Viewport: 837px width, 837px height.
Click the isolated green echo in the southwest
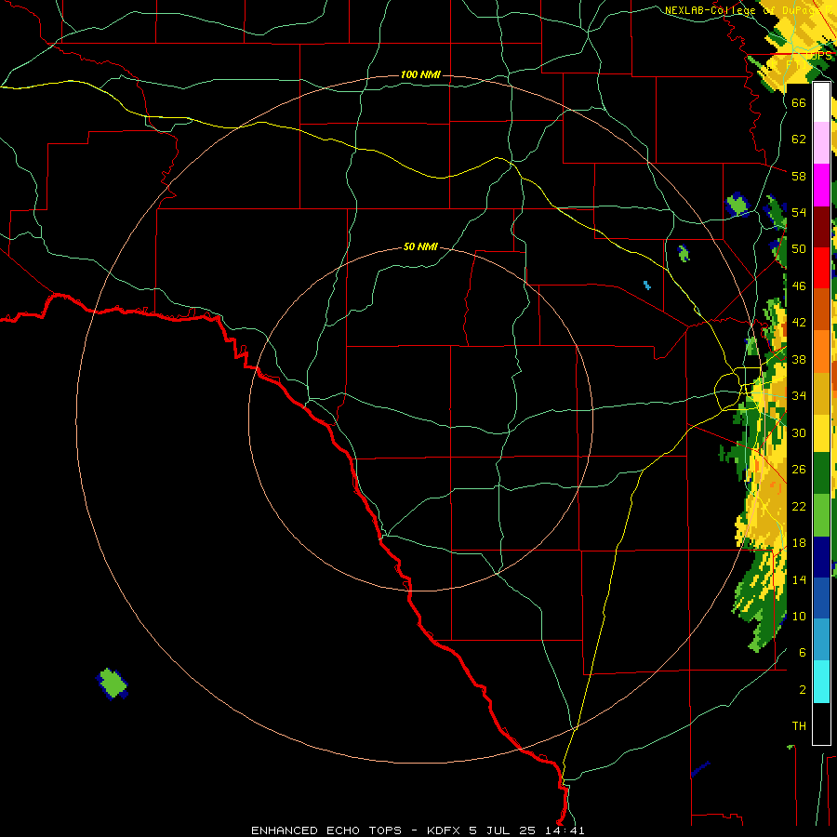[x=113, y=684]
